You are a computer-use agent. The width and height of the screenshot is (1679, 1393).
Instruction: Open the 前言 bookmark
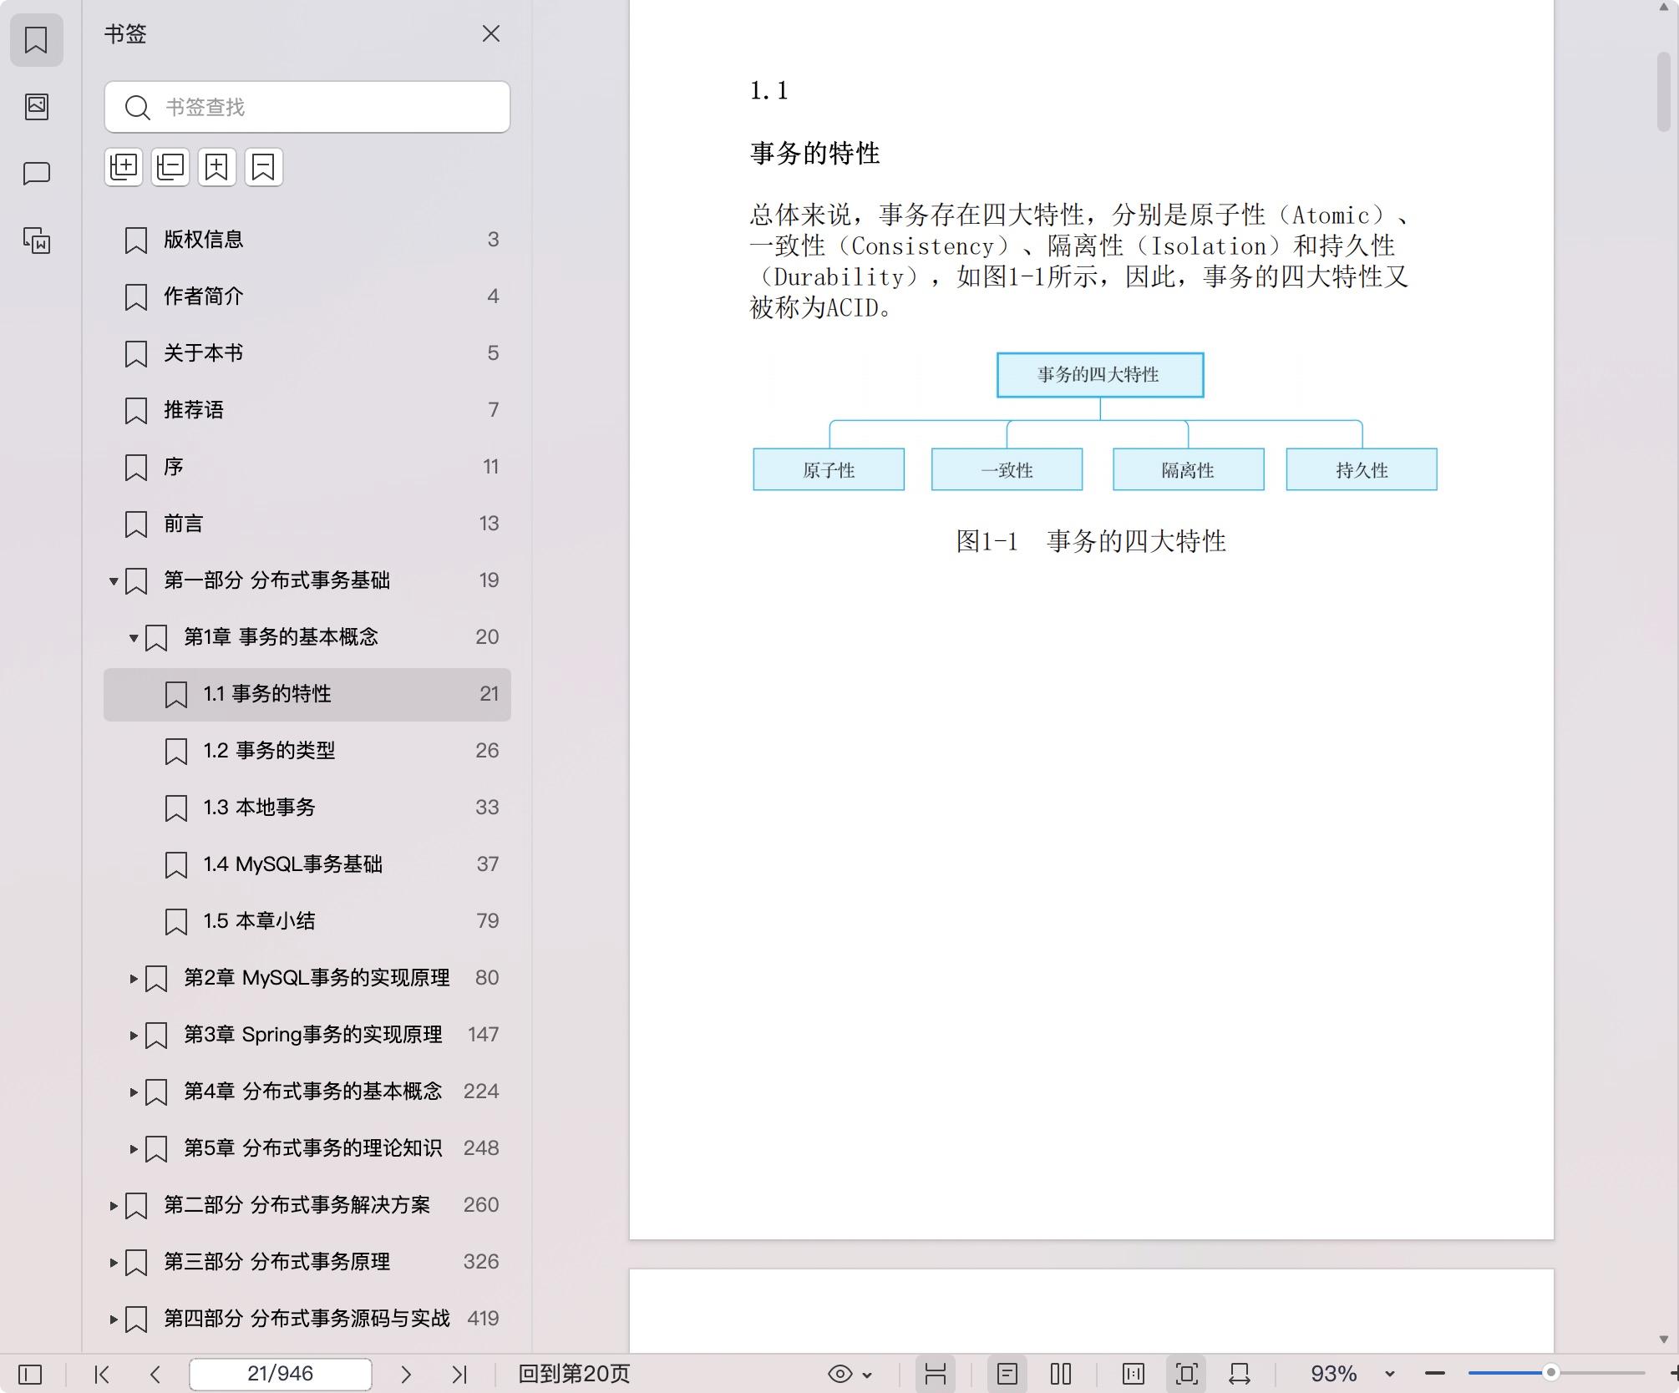pos(307,524)
